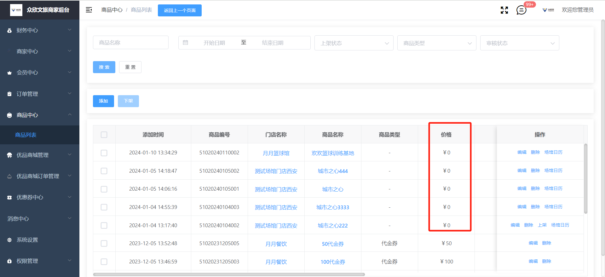Screen dimensions: 605x277
Task: Click the 添加 button
Action: click(103, 101)
